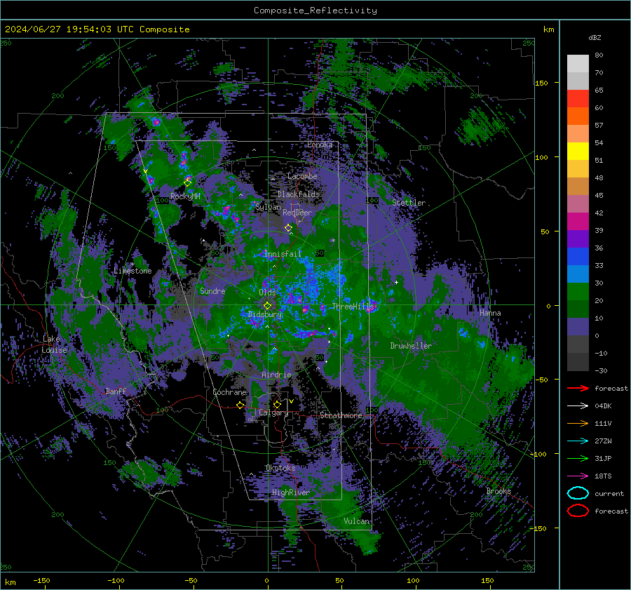Click the Limestone label
Image resolution: width=631 pixels, height=590 pixels.
click(x=133, y=271)
